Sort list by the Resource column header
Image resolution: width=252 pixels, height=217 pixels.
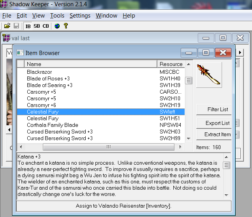[171, 64]
